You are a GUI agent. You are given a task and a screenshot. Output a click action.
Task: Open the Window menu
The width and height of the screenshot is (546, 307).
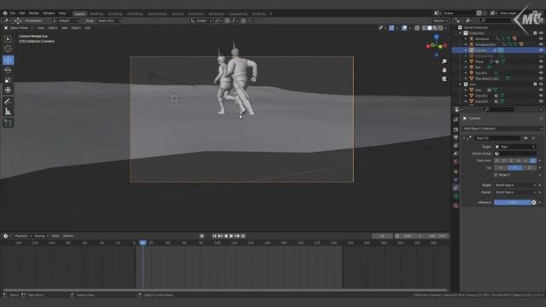point(49,14)
